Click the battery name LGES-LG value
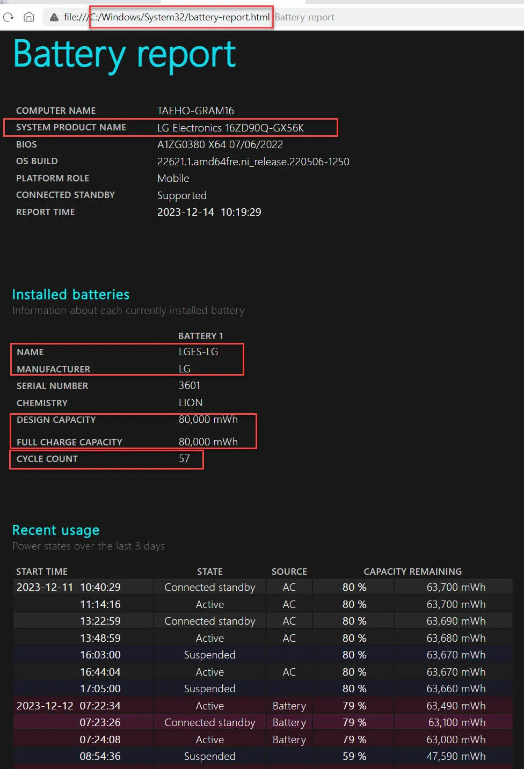 click(x=198, y=351)
